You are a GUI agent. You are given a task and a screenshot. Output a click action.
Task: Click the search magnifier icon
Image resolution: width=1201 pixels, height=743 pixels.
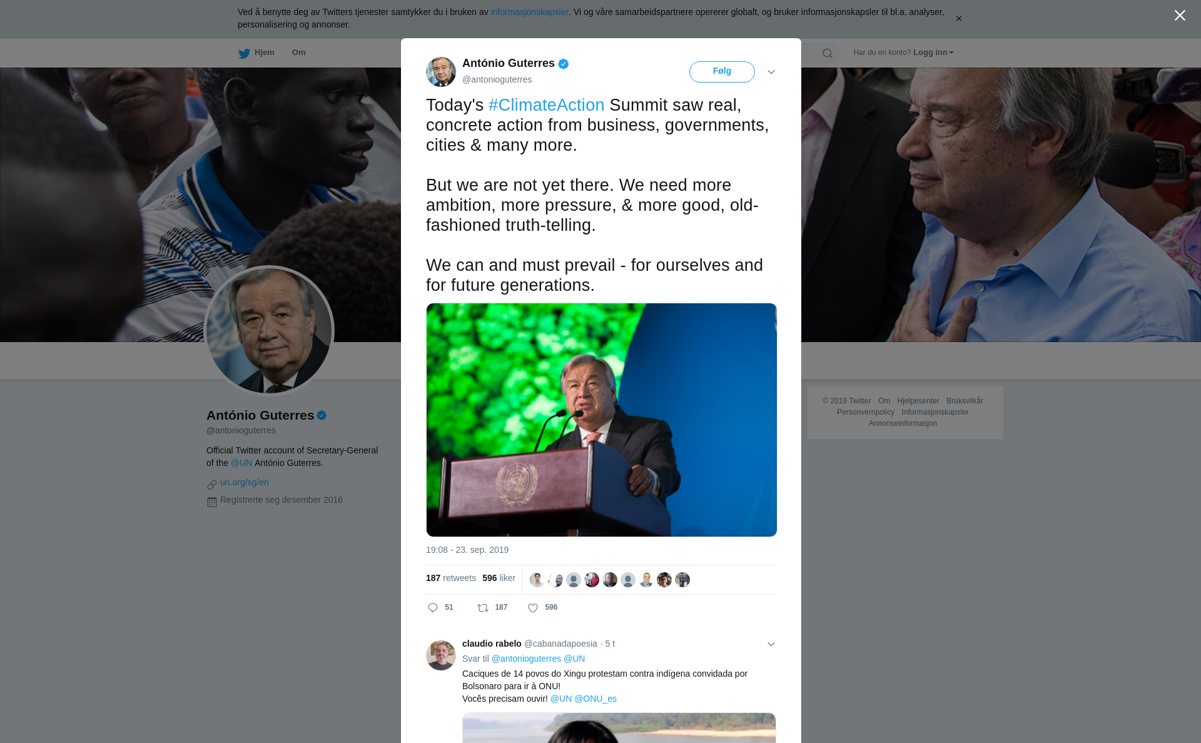(x=828, y=53)
